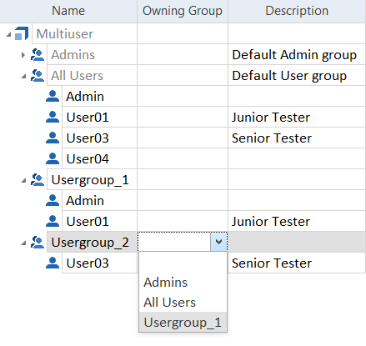Sort by the Name column header
366x346 pixels.
[x=68, y=11]
